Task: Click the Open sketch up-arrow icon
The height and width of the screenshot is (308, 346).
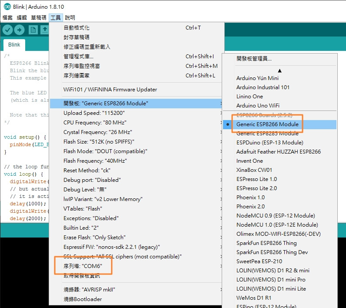Action: (45, 30)
